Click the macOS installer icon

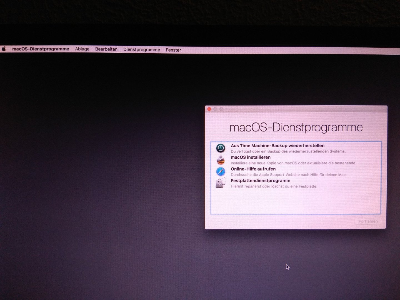pos(221,160)
